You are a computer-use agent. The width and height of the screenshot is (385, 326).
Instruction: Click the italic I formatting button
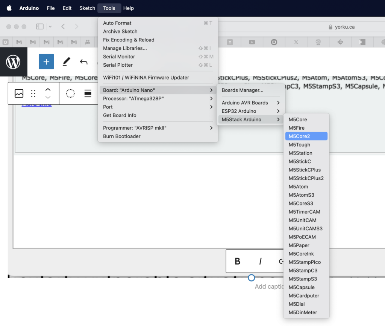pos(260,261)
